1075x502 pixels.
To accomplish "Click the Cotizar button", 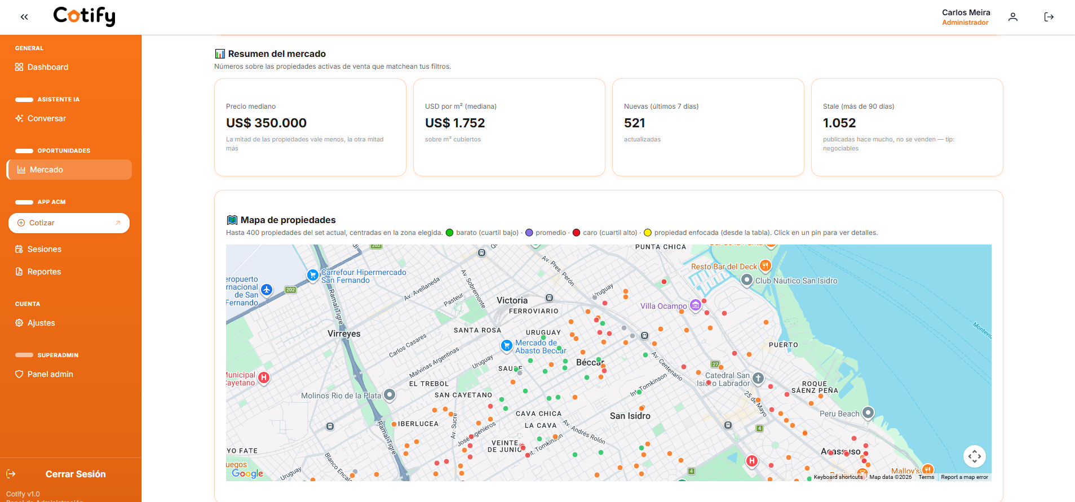I will [69, 223].
